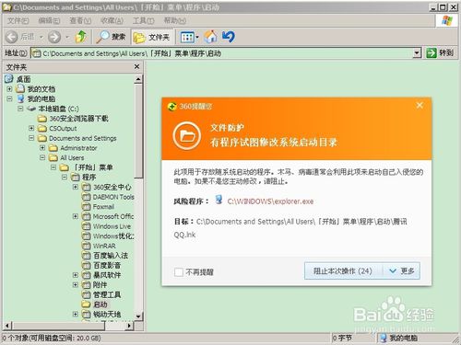Collapse 本地磁盘 (C:) tree node

click(x=20, y=109)
